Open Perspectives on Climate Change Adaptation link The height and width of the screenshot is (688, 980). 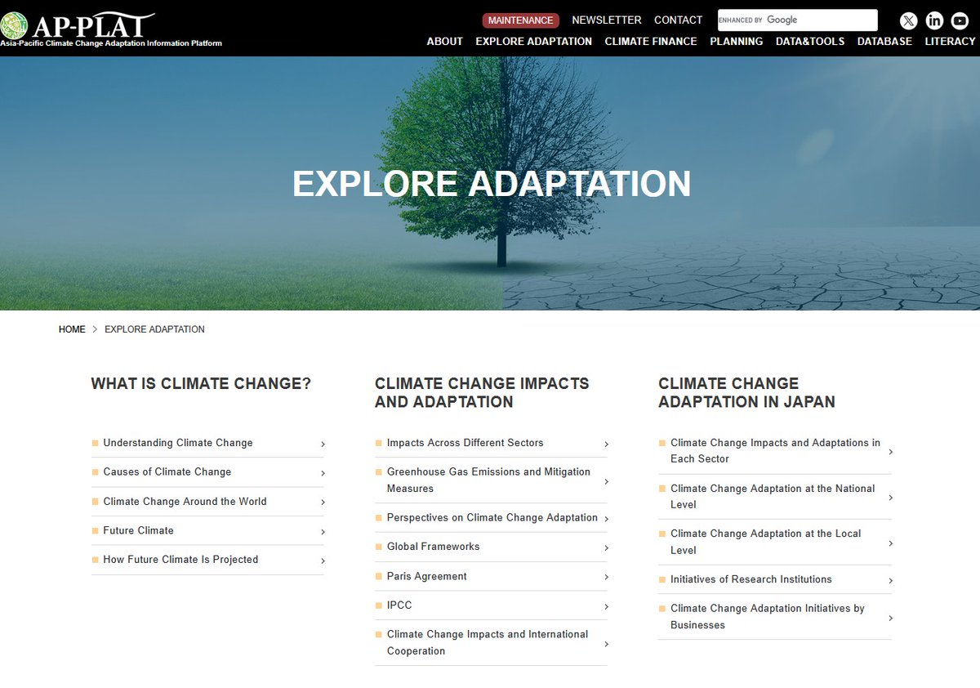point(492,518)
